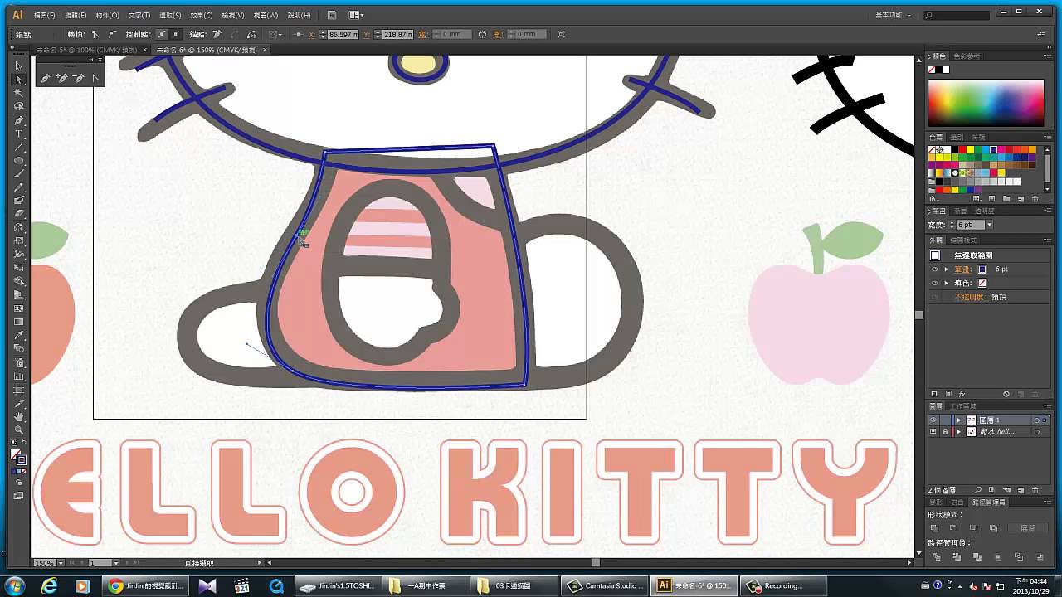Click the target circle of 圖層 1

[1036, 420]
